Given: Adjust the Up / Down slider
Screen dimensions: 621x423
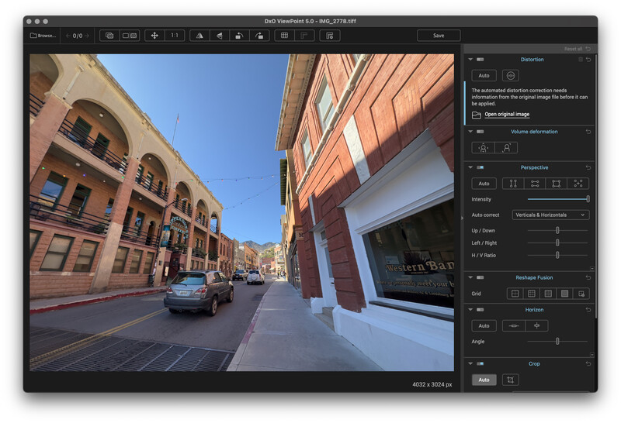Looking at the screenshot, I should [x=557, y=230].
